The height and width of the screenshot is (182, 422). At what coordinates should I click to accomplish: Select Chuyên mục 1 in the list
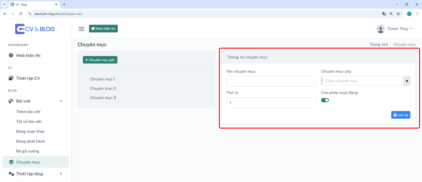103,79
